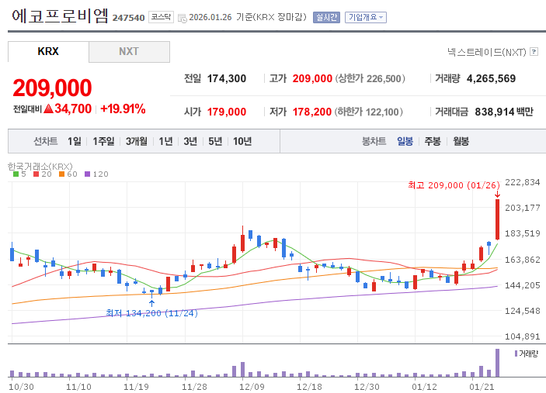Click the Nextrade (NXT) help question icon
This screenshot has height=393, width=546.
click(x=534, y=52)
